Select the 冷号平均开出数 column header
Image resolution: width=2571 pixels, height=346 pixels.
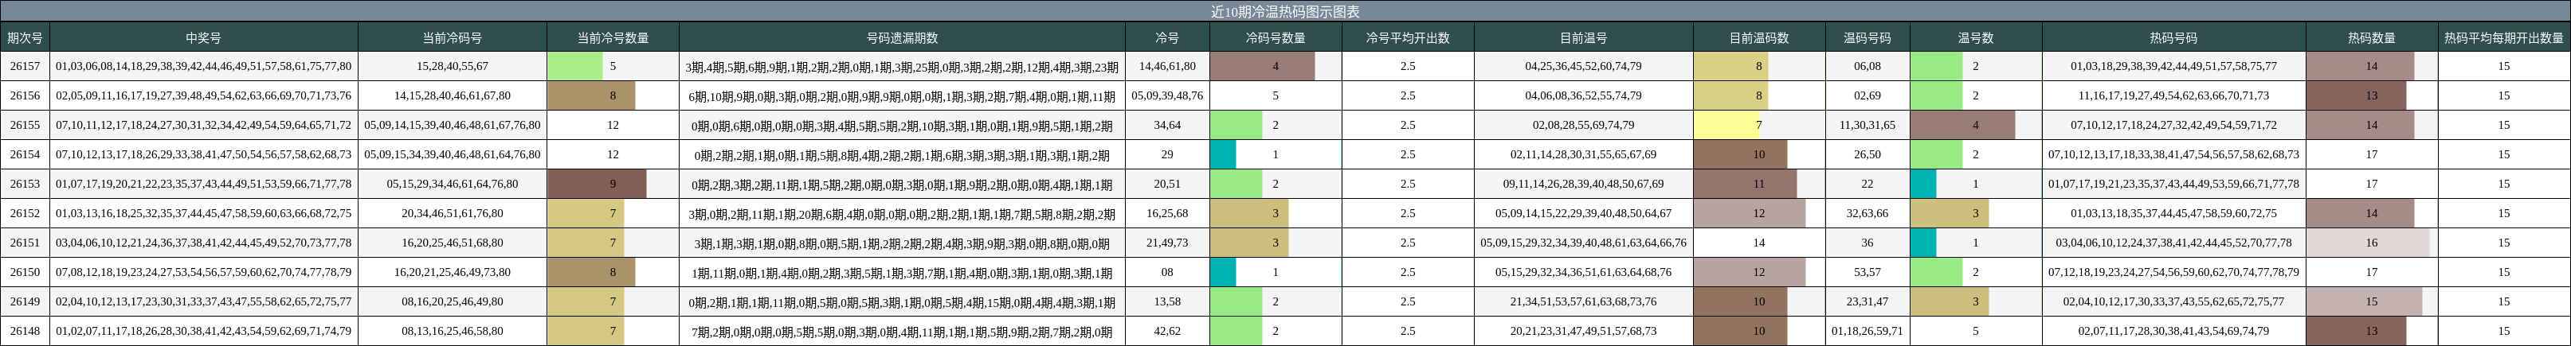pos(1407,37)
